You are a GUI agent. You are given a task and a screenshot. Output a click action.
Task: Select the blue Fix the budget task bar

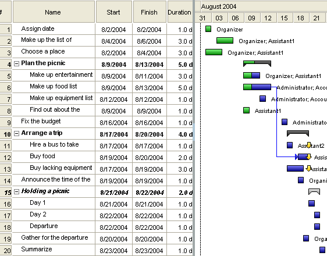[285, 122]
